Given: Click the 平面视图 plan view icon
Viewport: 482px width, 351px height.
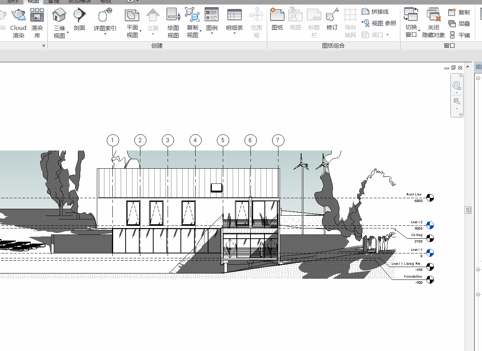Looking at the screenshot, I should point(132,15).
